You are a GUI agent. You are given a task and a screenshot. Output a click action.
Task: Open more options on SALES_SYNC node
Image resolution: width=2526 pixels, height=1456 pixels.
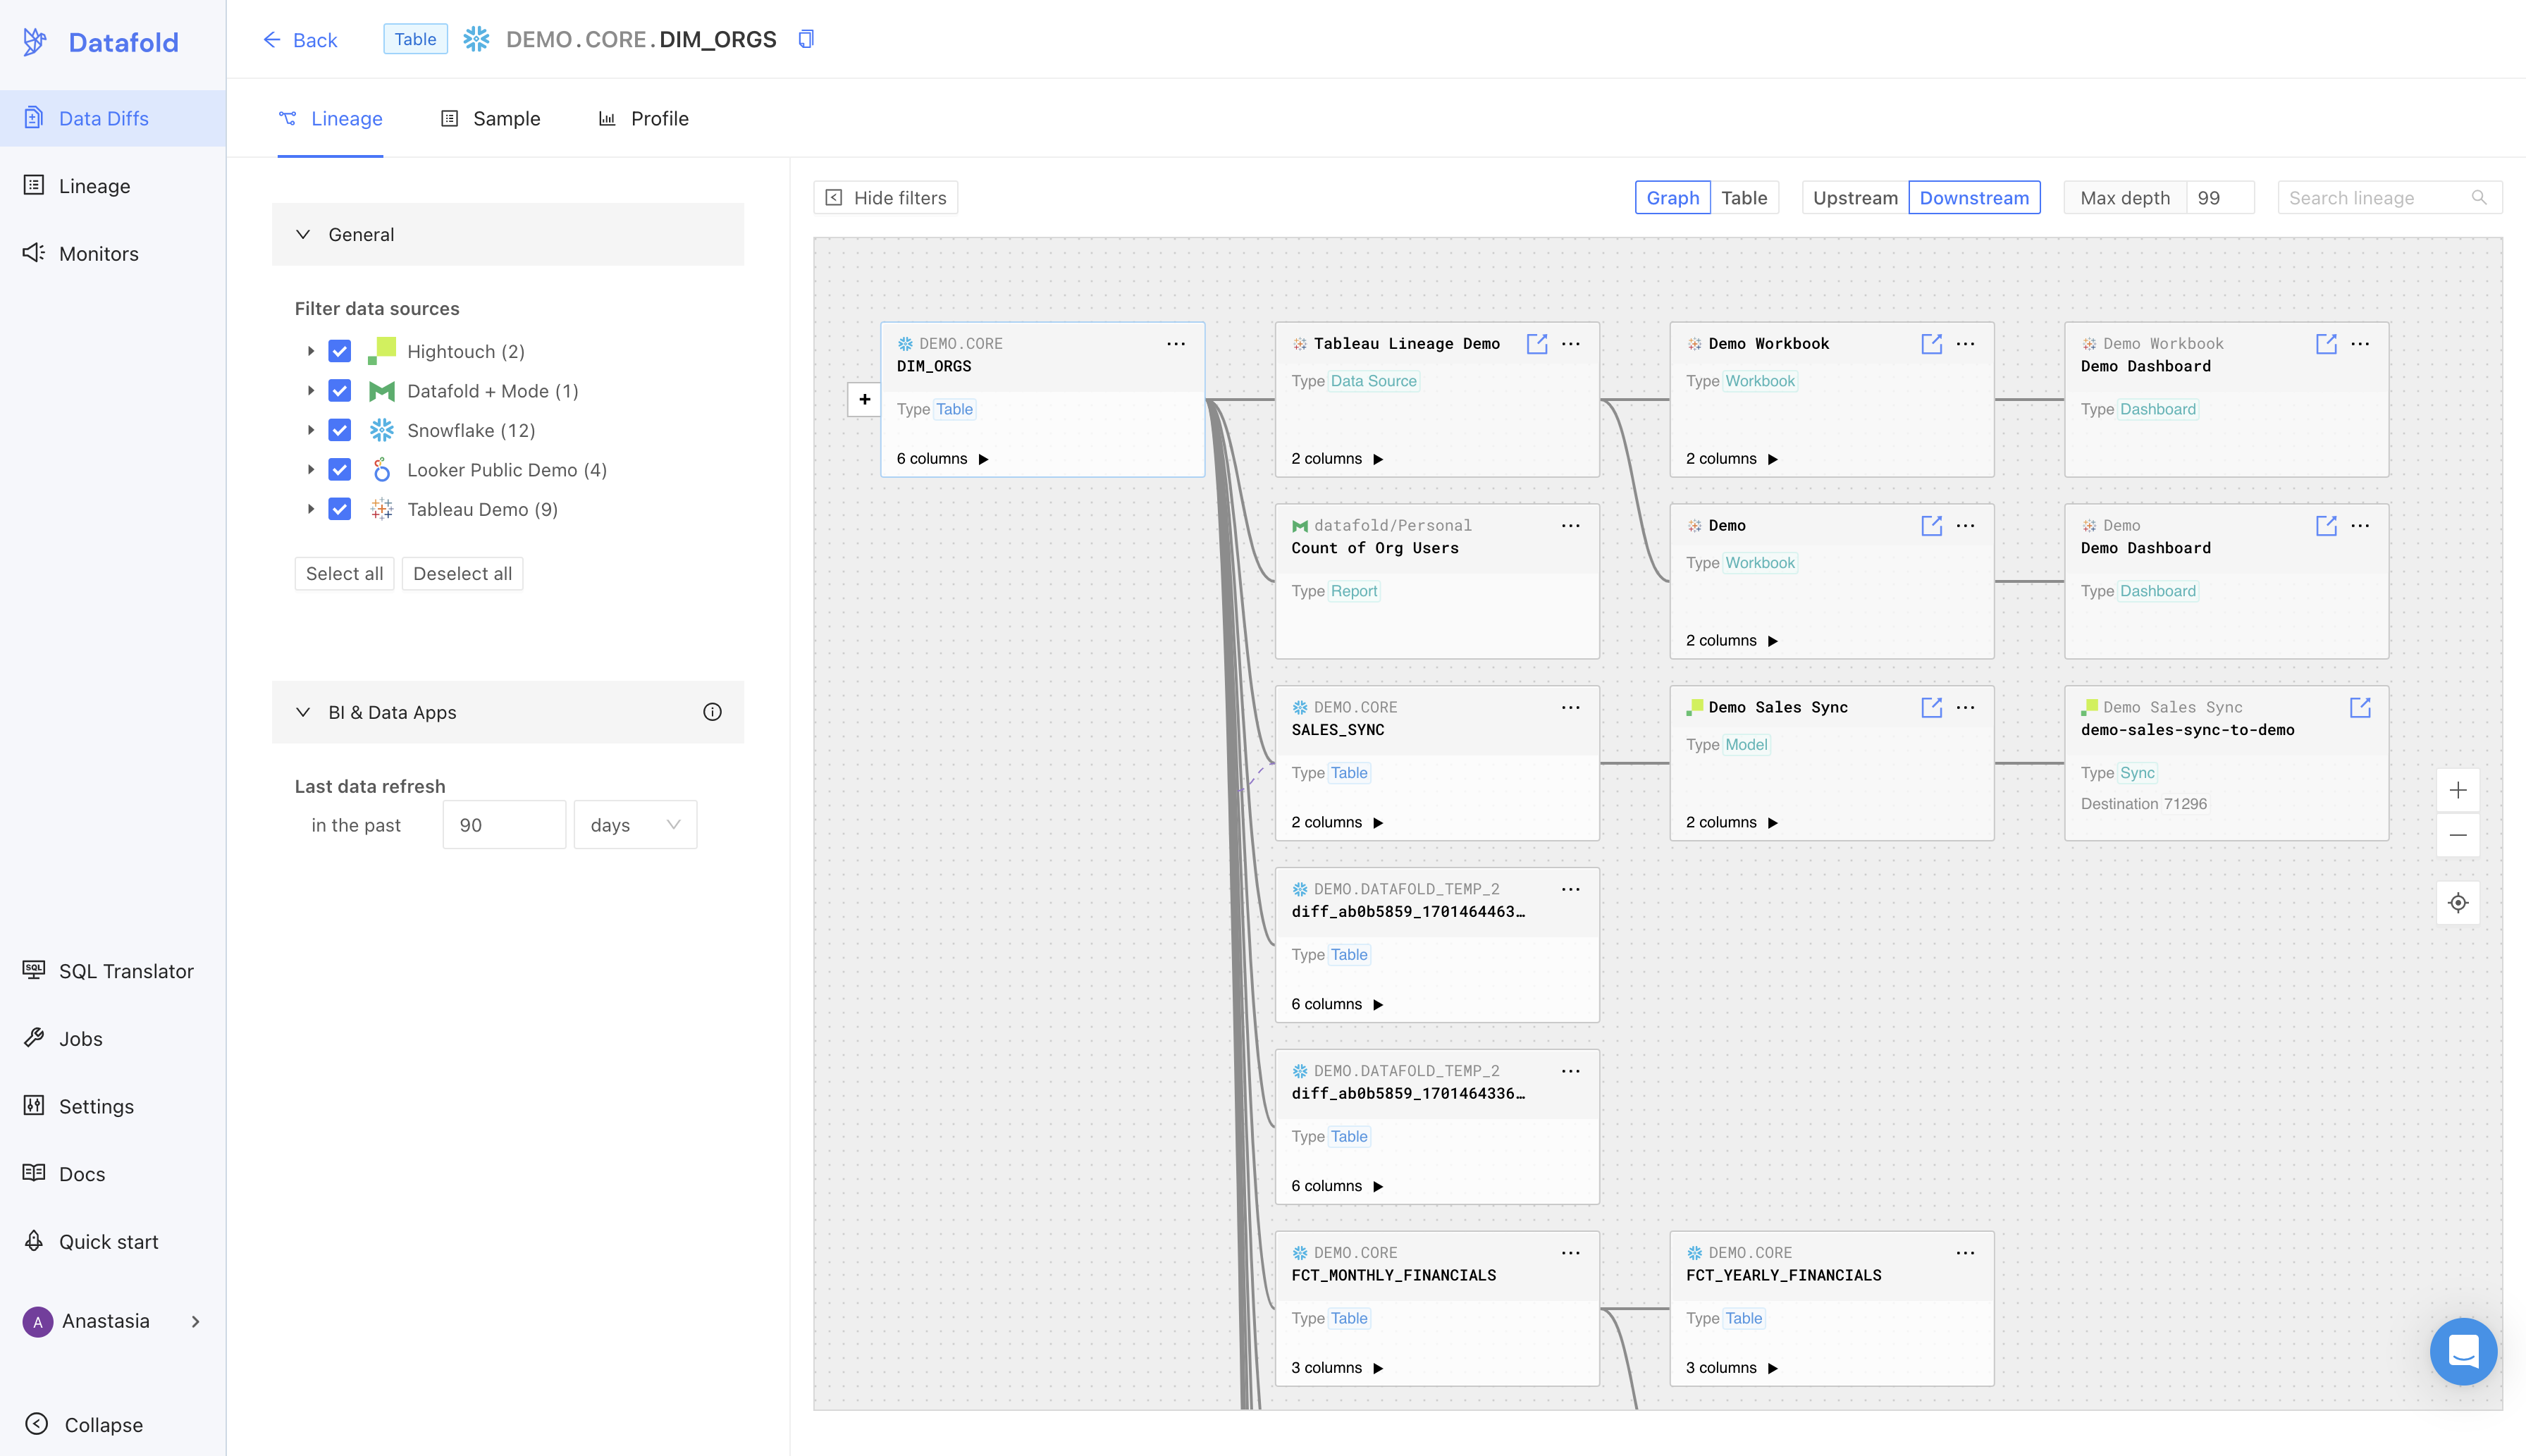tap(1571, 707)
